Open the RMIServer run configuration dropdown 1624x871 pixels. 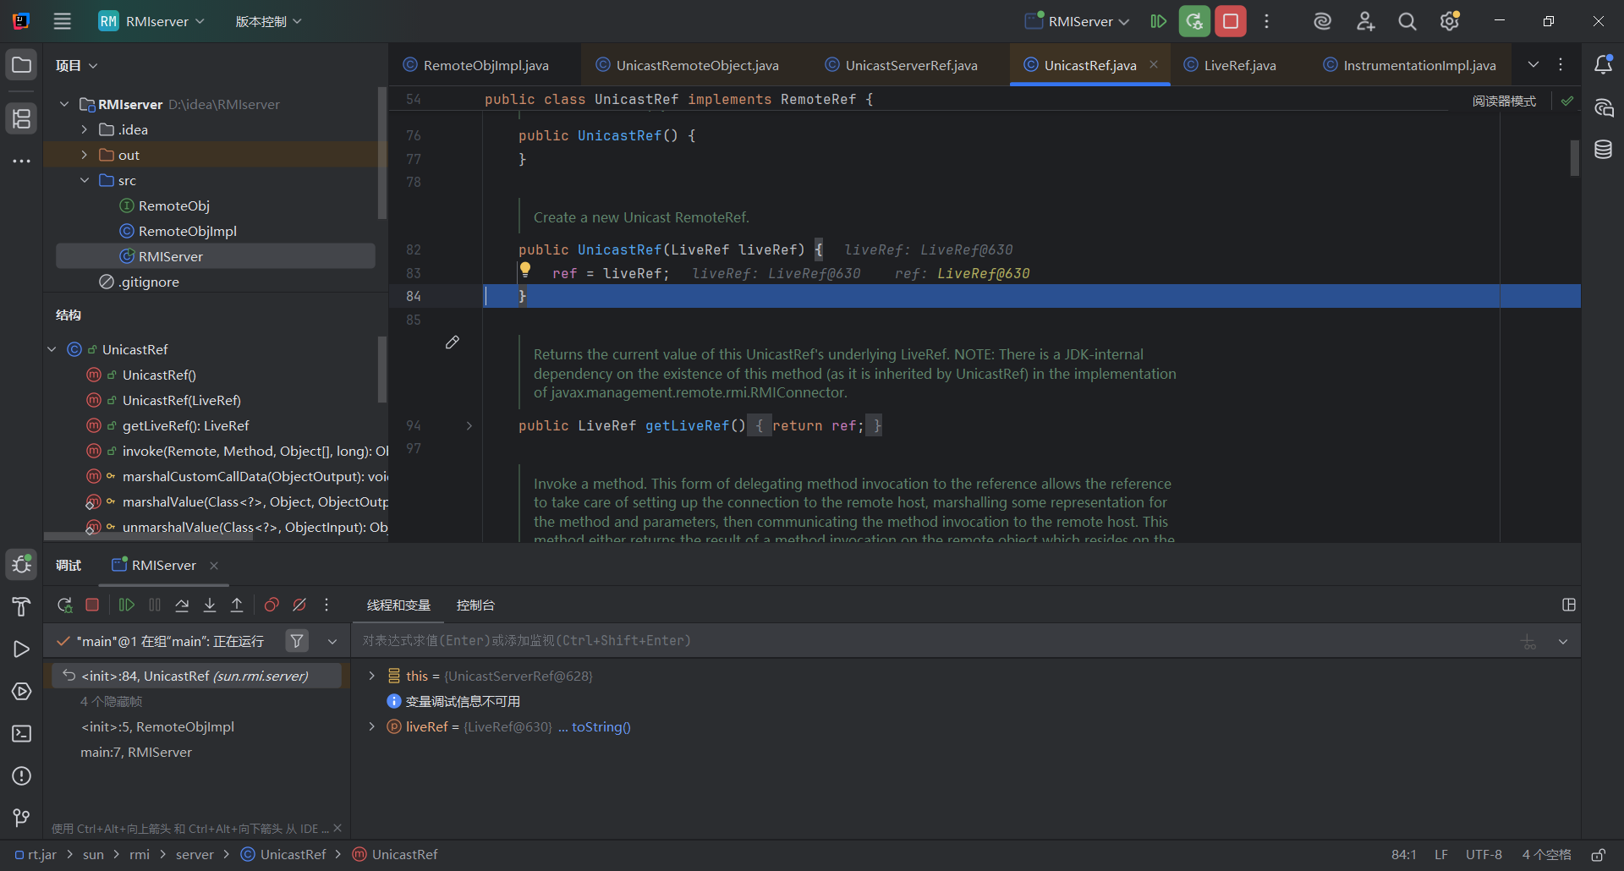[x=1078, y=21]
